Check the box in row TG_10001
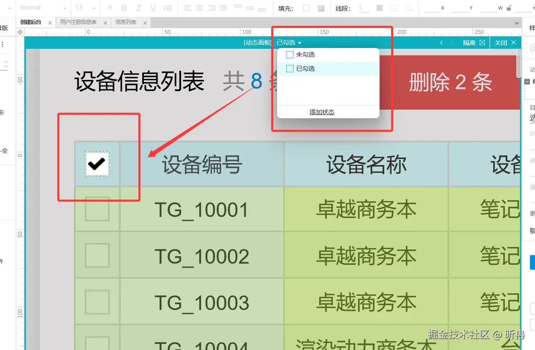The width and height of the screenshot is (535, 350). pos(97,209)
